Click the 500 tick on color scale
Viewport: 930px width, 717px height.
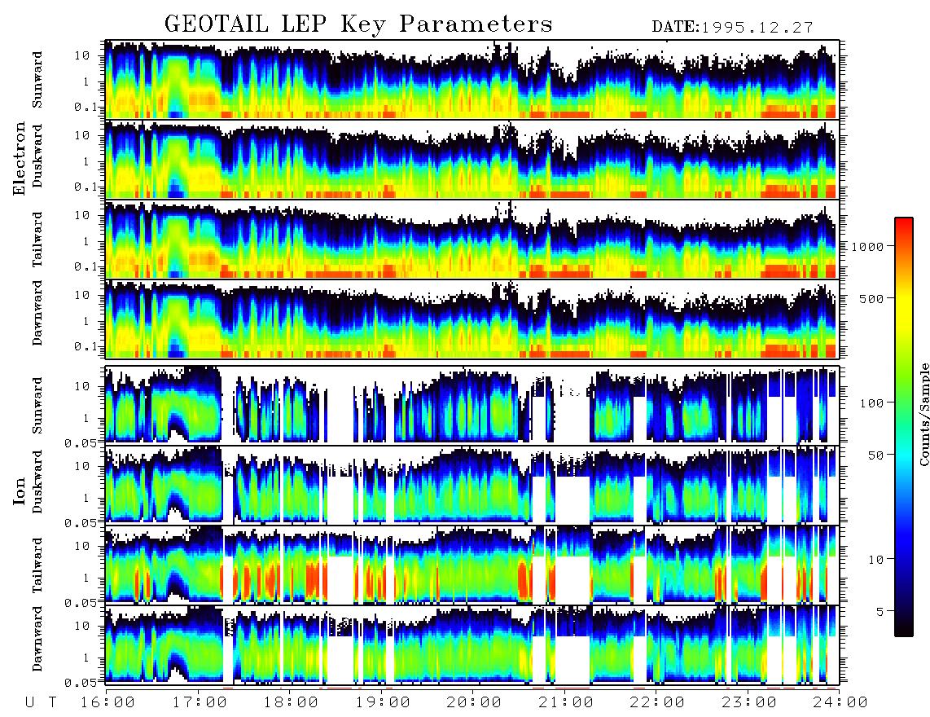pyautogui.click(x=871, y=298)
